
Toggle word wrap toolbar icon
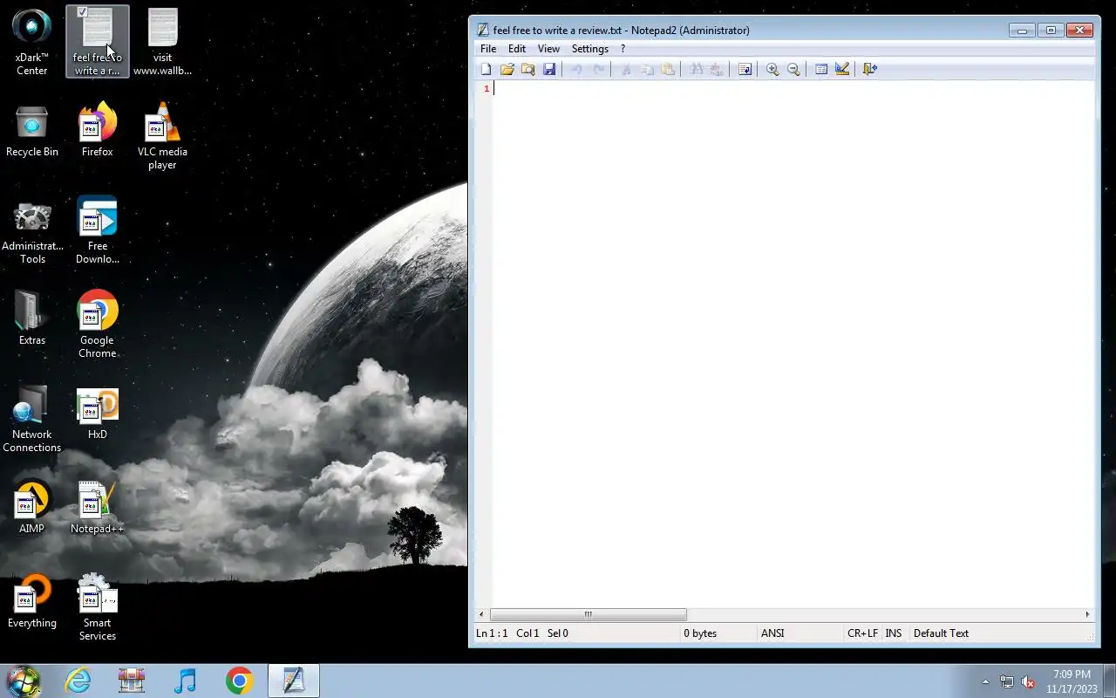coord(745,69)
